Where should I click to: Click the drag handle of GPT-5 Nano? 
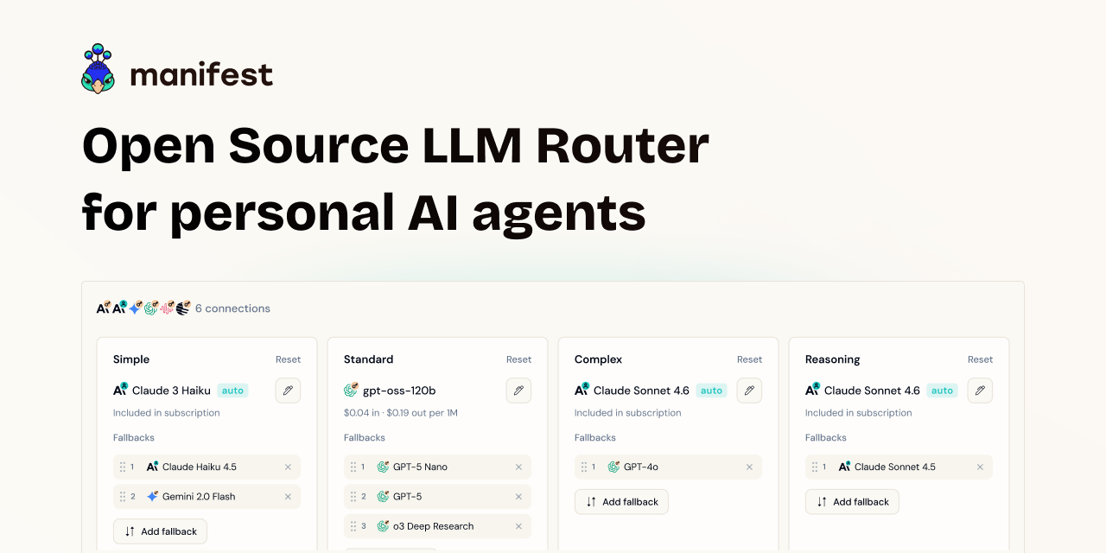[x=353, y=467]
